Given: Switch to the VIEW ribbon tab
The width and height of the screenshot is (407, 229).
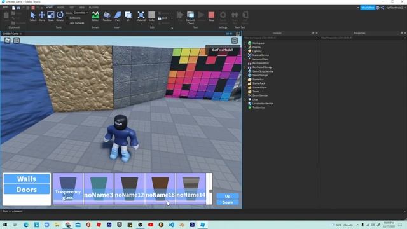Looking at the screenshot, I should 82,8.
